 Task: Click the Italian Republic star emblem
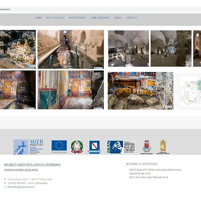pyautogui.click(x=77, y=147)
